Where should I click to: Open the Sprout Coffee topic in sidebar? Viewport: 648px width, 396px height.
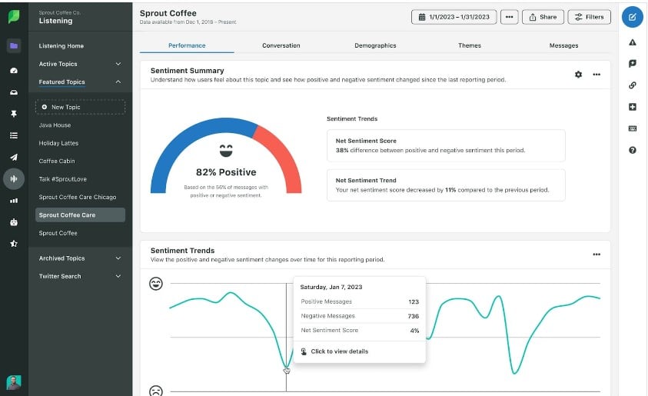point(58,233)
